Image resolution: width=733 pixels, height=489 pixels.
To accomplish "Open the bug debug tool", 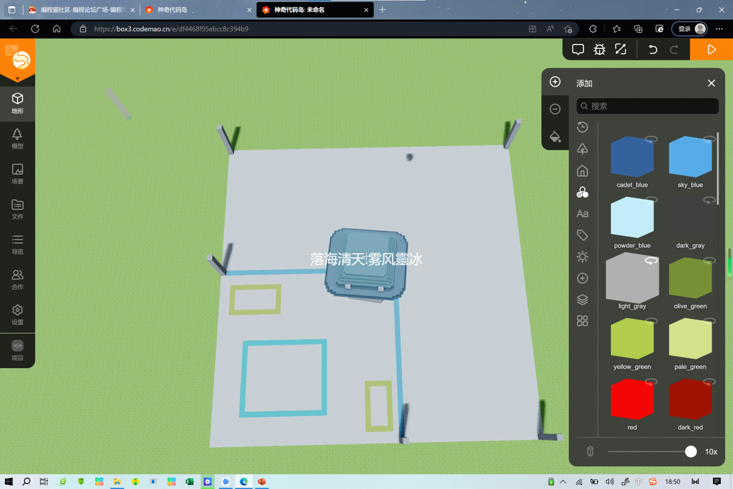I will pyautogui.click(x=599, y=49).
